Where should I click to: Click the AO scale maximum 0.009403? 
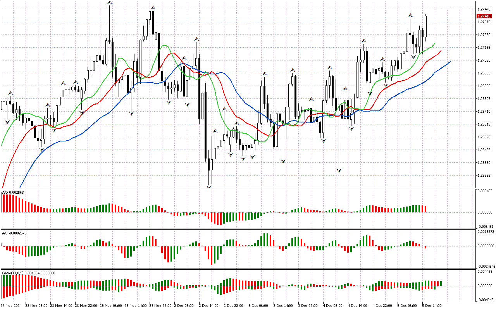[485, 191]
